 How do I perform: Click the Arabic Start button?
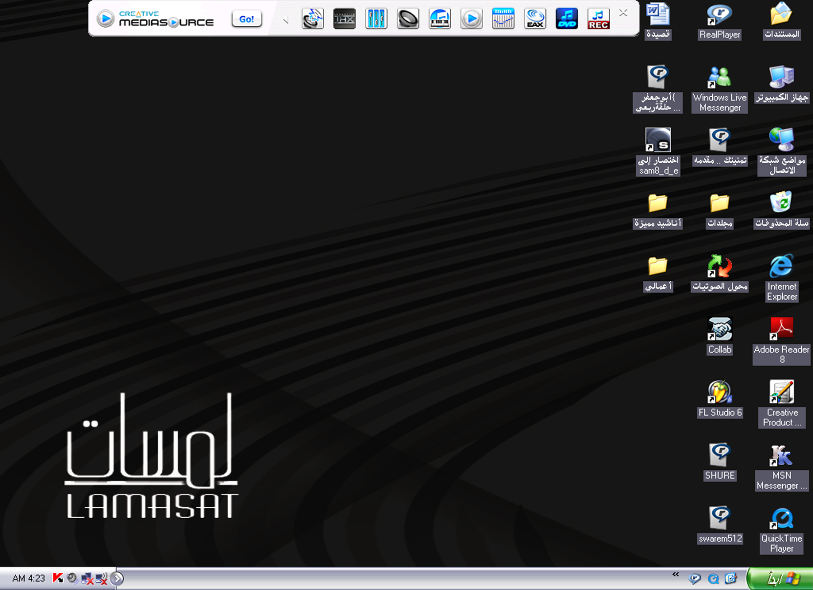(780, 579)
